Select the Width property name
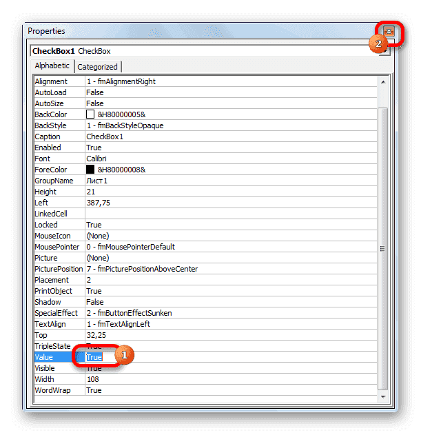The width and height of the screenshot is (421, 435). (x=44, y=379)
